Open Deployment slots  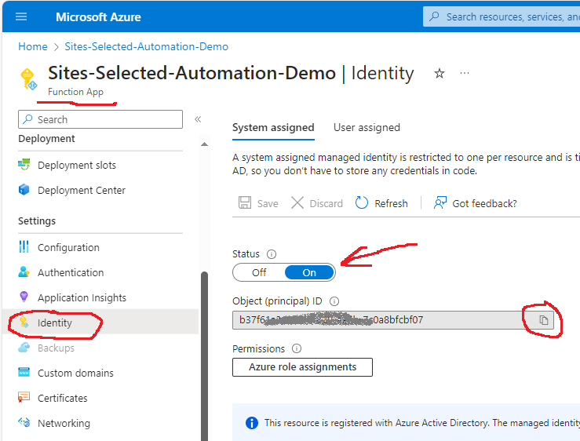[77, 165]
